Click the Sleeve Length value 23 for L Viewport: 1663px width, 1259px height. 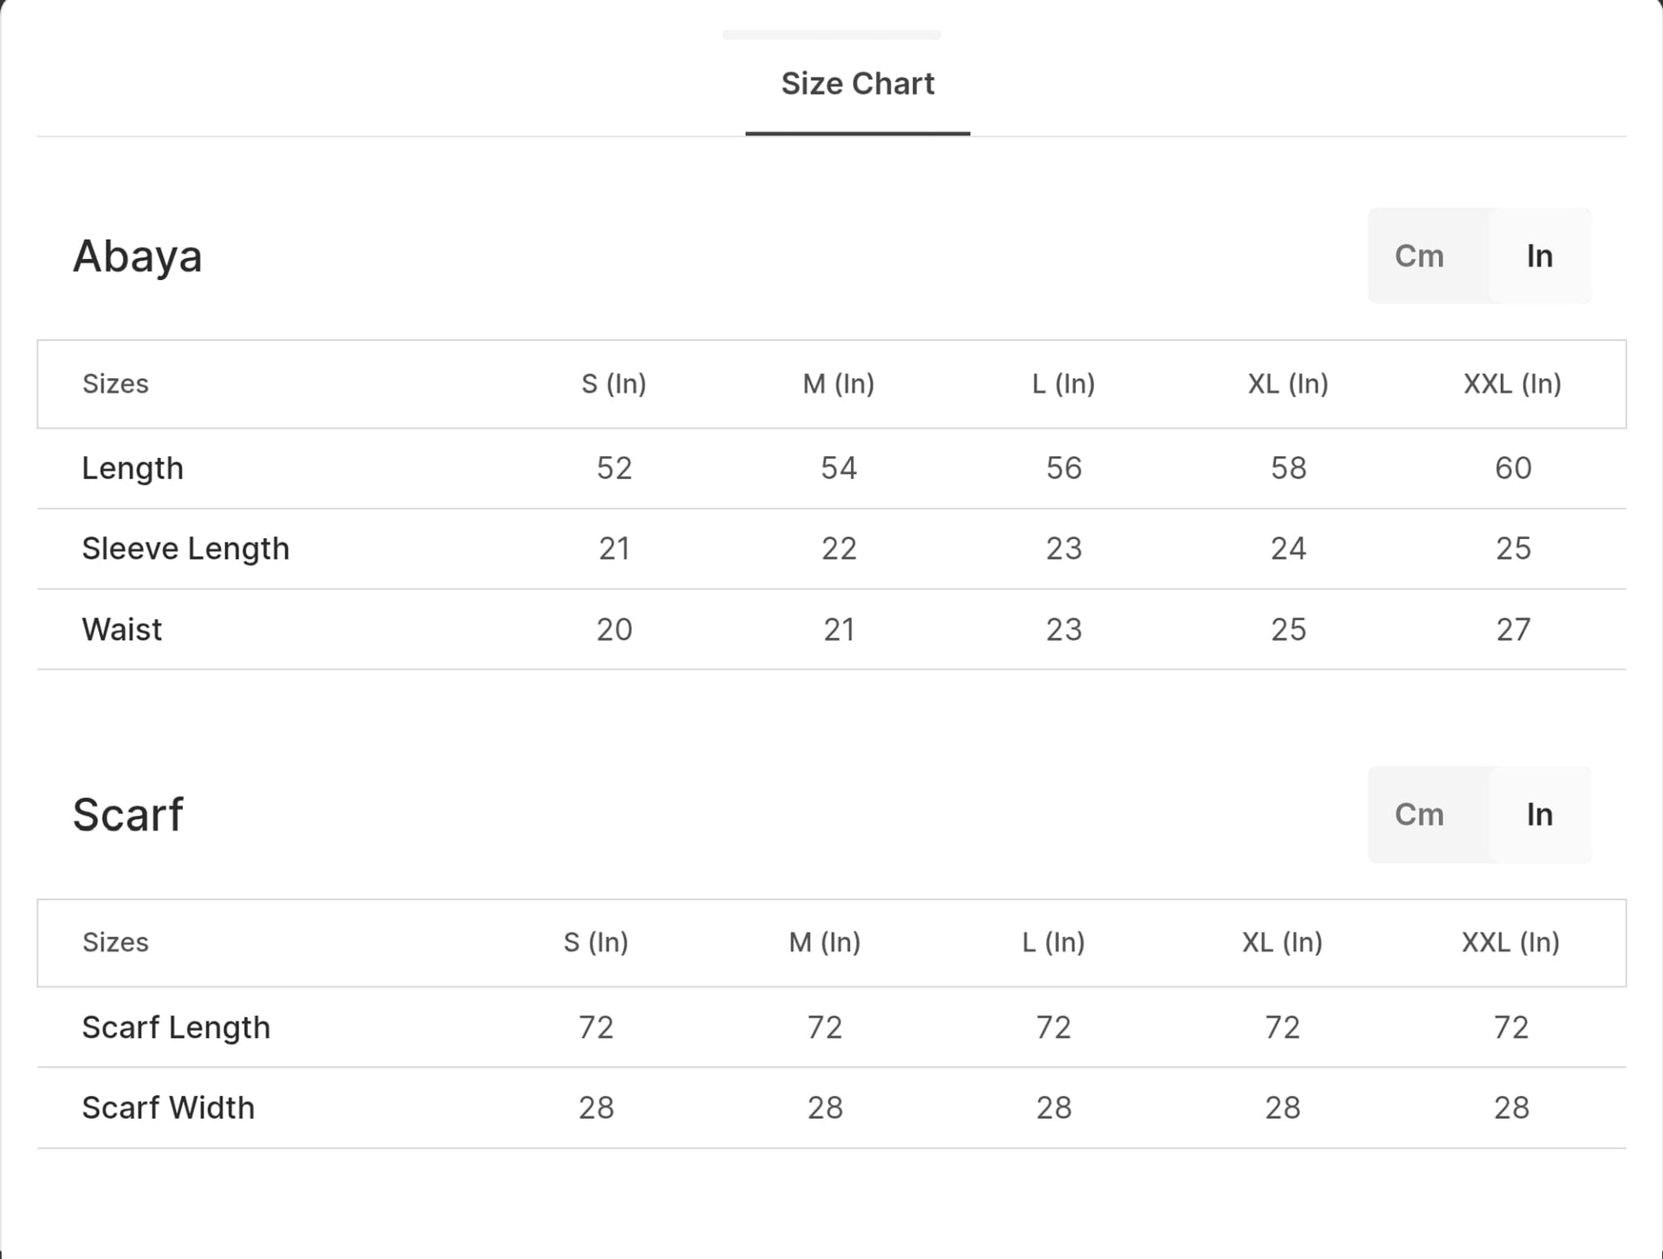[x=1063, y=548]
